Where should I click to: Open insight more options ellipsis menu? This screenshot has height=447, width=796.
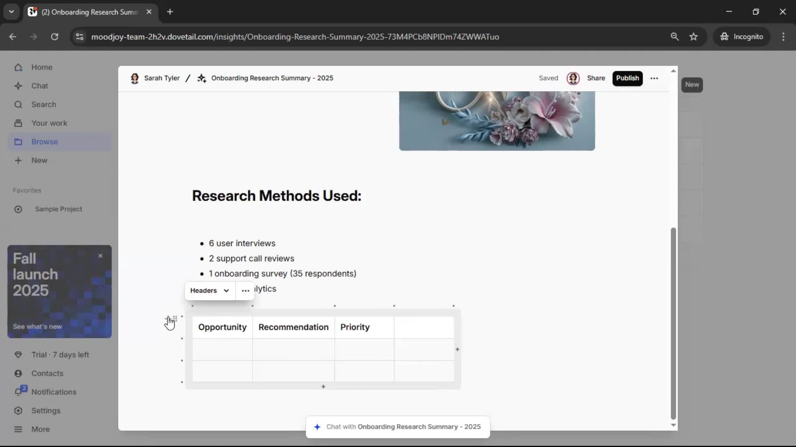[x=654, y=78]
